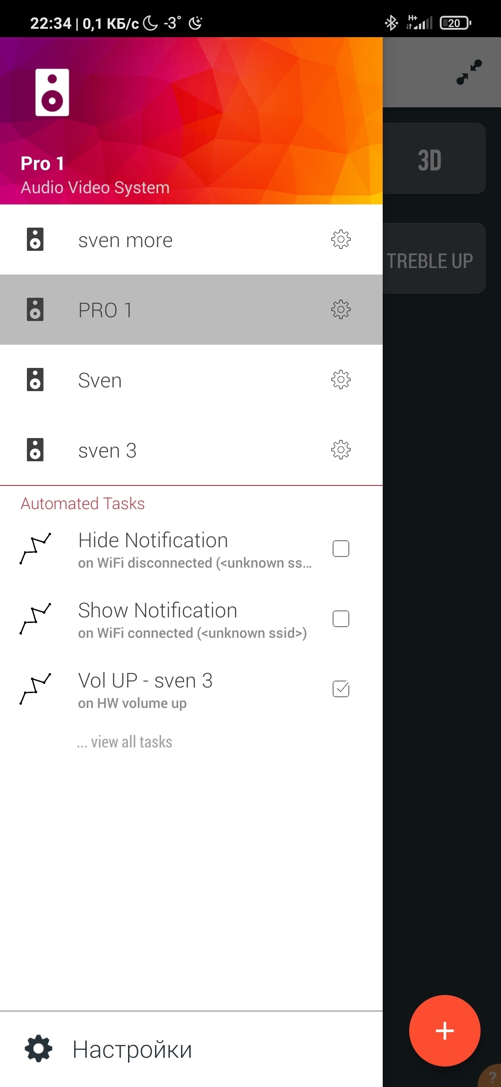
Task: Tap the Hide Notification task graph icon
Action: [35, 549]
